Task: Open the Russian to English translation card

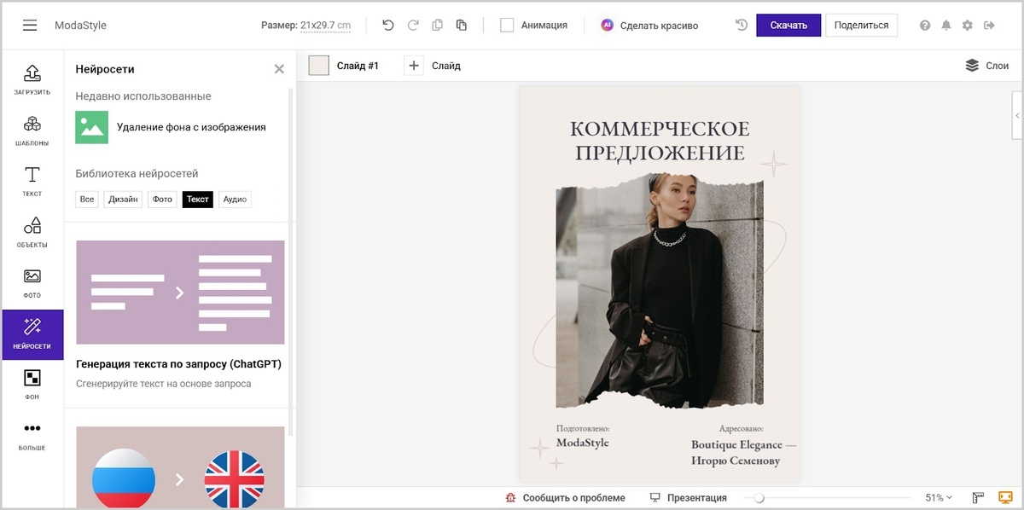Action: coord(180,466)
